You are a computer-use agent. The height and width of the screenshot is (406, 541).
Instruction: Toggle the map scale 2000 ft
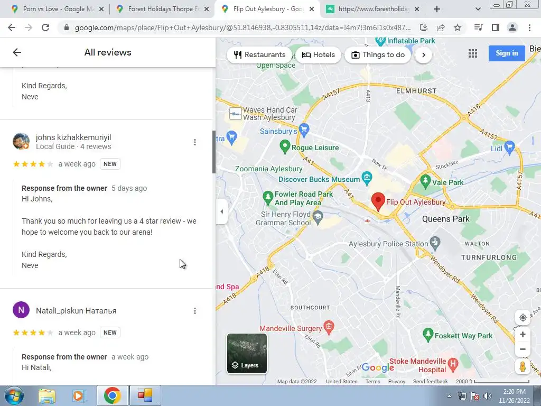pyautogui.click(x=492, y=382)
